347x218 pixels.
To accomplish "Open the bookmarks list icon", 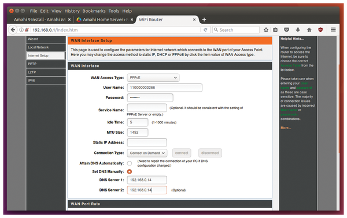I will [275, 30].
